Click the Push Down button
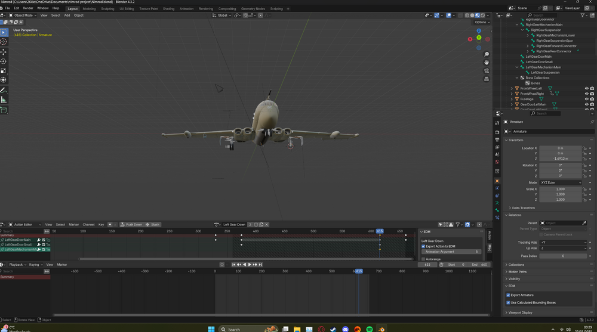597x332 pixels. click(x=133, y=225)
